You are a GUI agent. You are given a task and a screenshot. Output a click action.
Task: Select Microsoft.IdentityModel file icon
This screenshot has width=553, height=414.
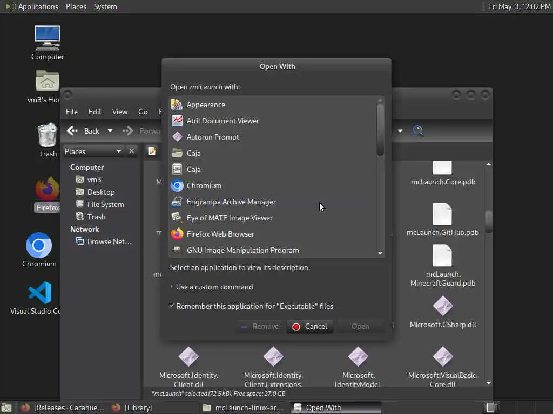tap(358, 356)
